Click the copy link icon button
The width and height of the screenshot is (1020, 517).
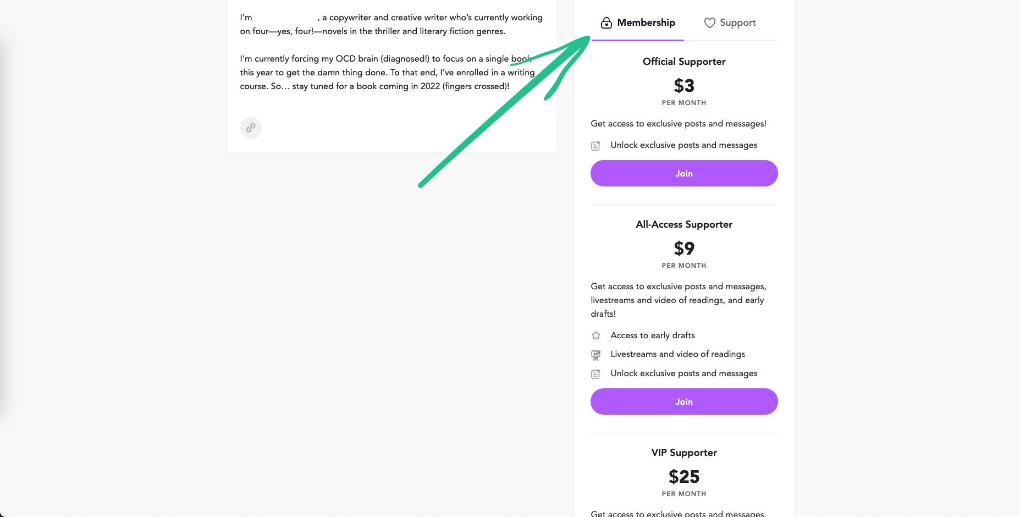pyautogui.click(x=251, y=128)
